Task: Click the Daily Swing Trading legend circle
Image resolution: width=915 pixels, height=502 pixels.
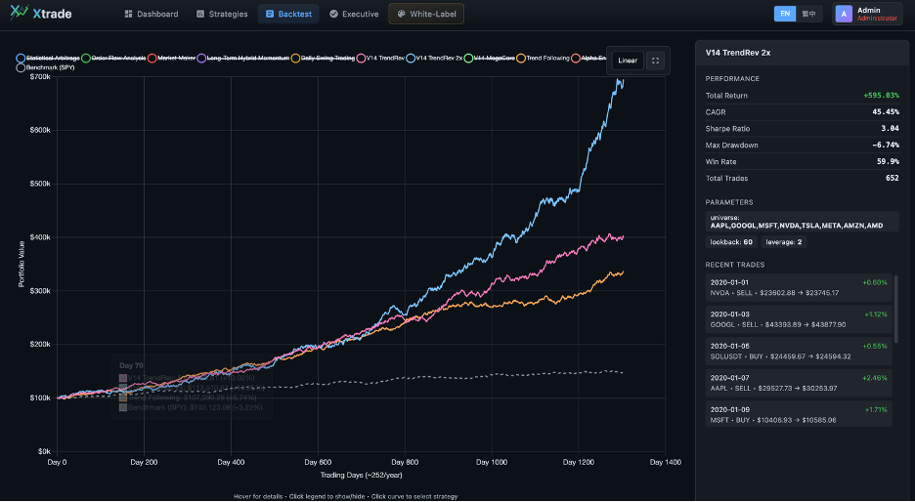Action: point(296,59)
